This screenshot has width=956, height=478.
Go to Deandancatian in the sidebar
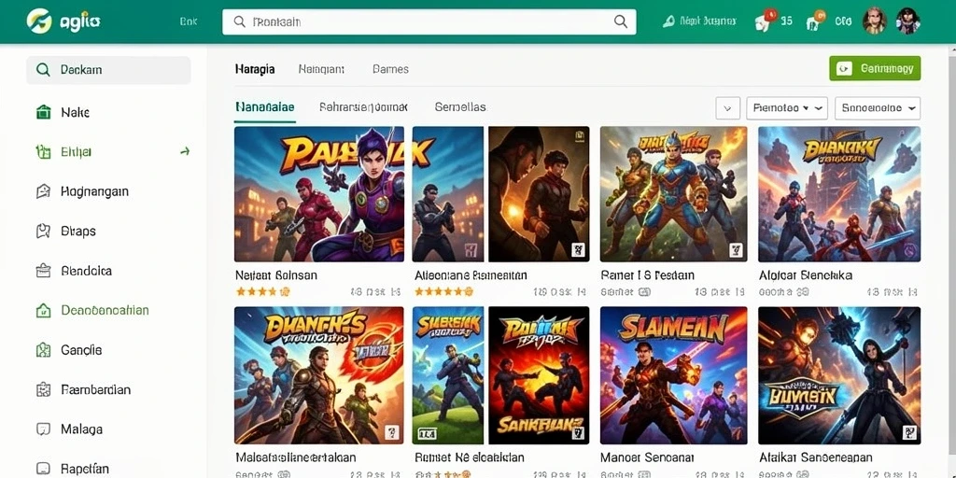(105, 310)
